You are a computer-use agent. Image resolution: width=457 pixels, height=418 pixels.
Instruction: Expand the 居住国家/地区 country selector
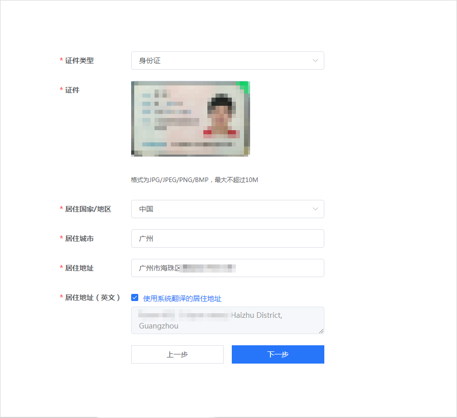click(x=227, y=209)
